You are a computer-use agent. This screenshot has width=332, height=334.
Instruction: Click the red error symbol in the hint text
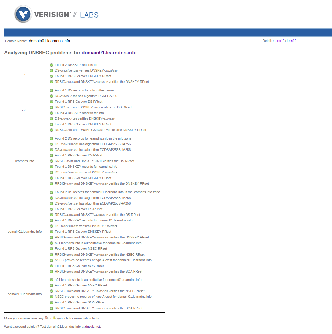pos(46,318)
